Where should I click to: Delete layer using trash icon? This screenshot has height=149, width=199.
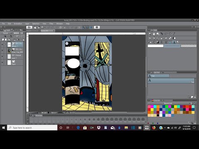[x=23, y=40]
